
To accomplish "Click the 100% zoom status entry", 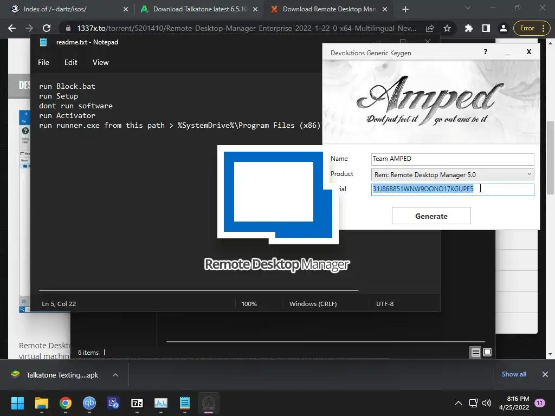I will (249, 304).
